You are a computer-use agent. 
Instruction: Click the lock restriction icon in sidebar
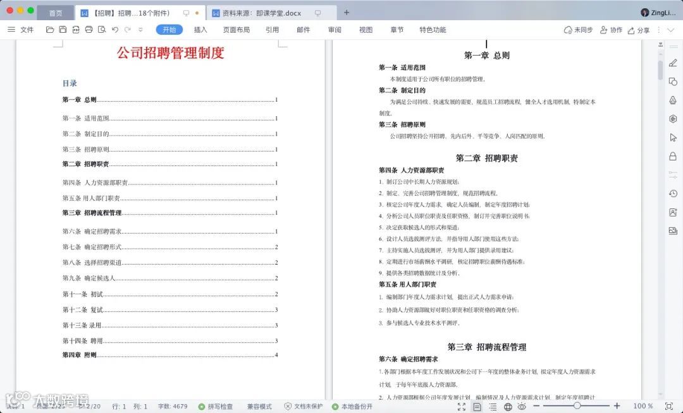pos(673,156)
